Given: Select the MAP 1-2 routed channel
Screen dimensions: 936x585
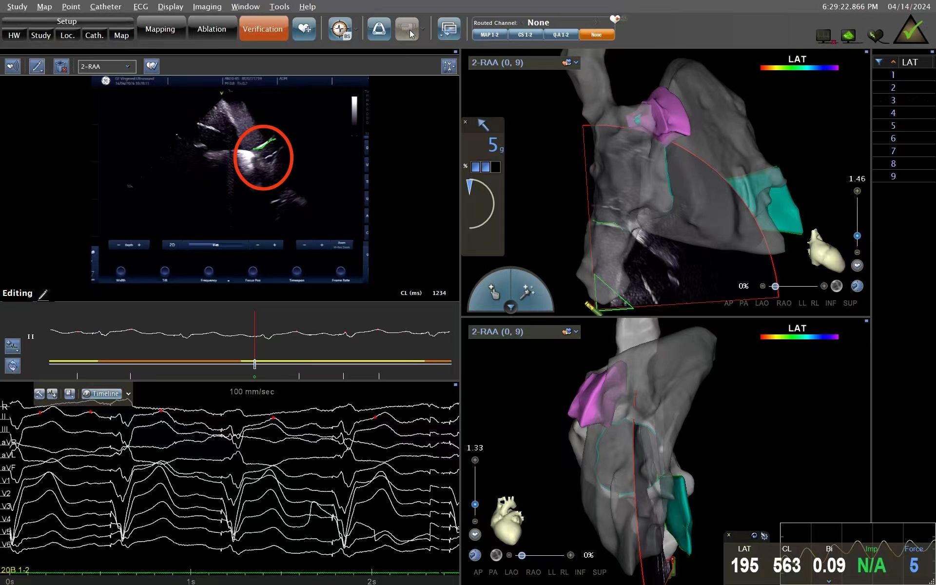Looking at the screenshot, I should pos(489,35).
